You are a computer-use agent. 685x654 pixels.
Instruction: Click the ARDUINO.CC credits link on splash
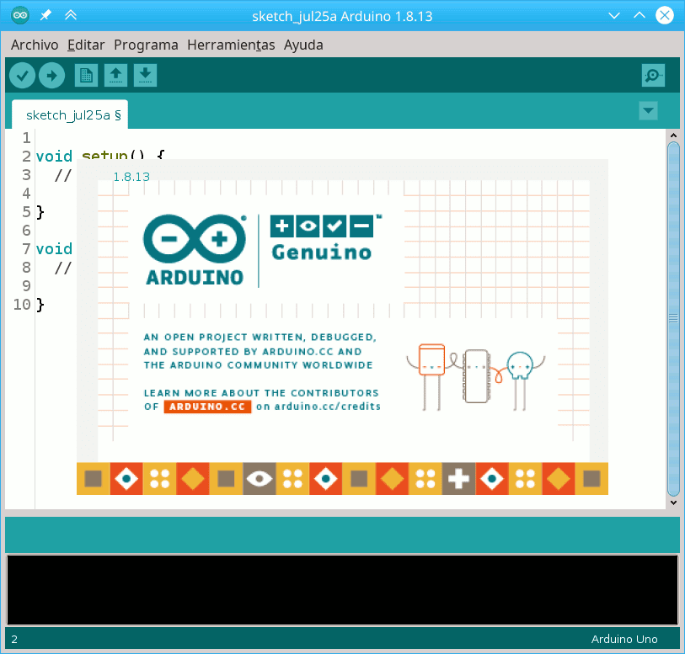pos(207,406)
